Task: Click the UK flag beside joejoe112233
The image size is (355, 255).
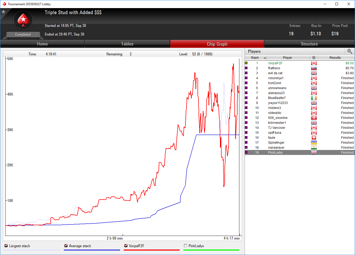Action: (314, 103)
